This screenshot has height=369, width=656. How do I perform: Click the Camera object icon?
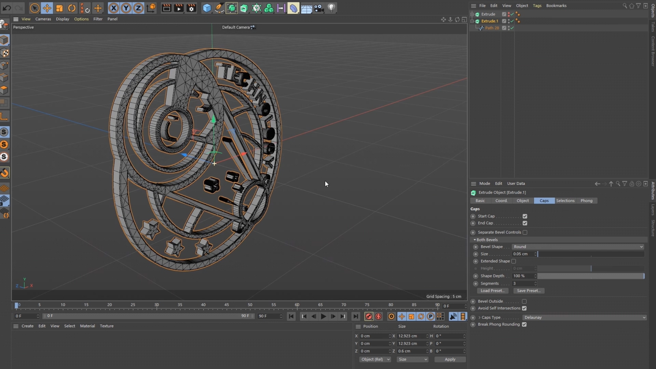[x=319, y=8]
